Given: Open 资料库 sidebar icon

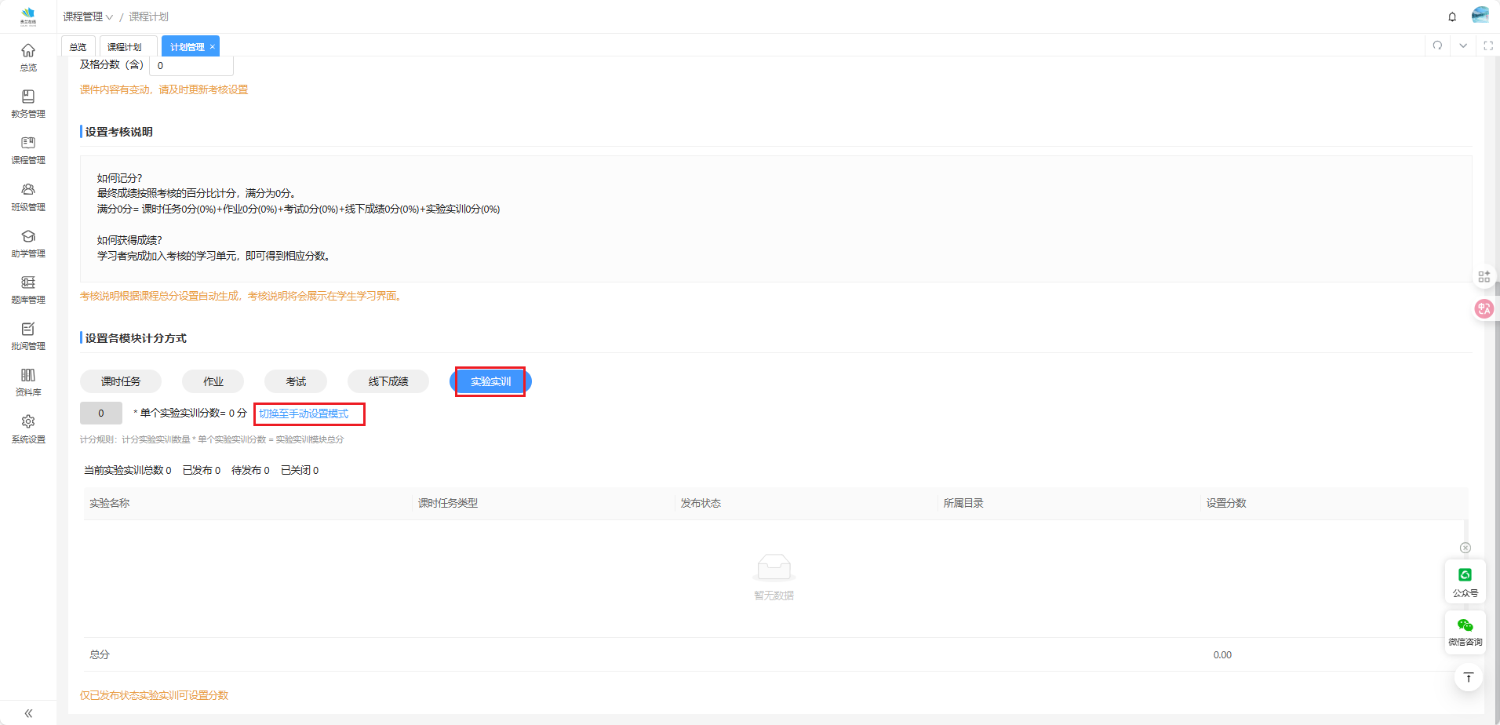Looking at the screenshot, I should click(28, 381).
